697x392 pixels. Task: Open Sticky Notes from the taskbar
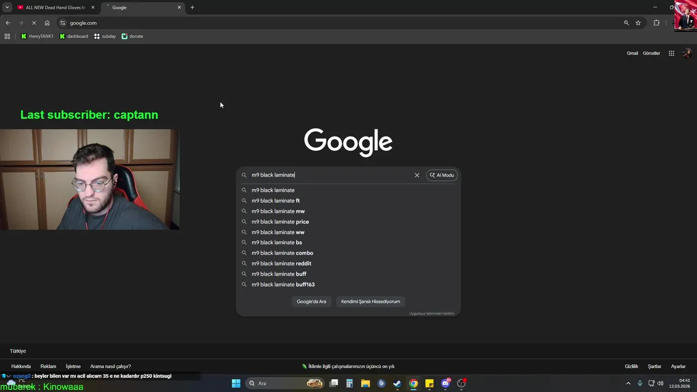(x=429, y=383)
